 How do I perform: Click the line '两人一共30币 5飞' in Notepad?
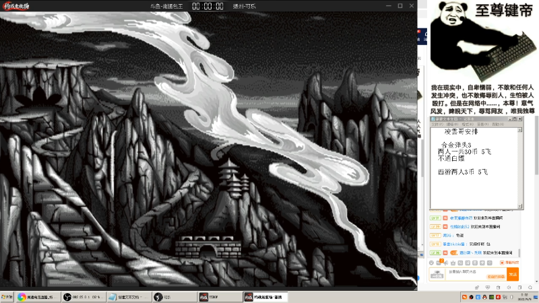coord(464,152)
